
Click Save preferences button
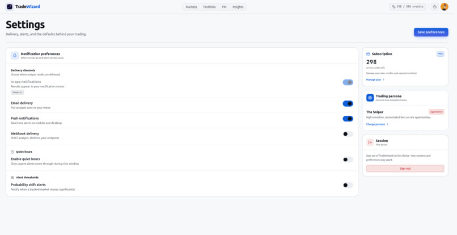(431, 32)
